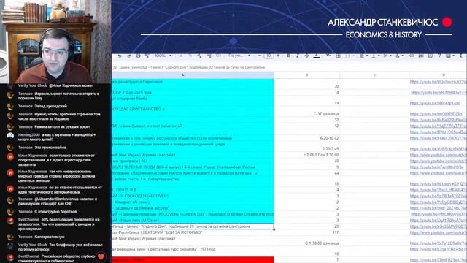The height and width of the screenshot is (263, 467).
Task: Print the spreadsheet using the printer icon
Action: click(x=138, y=56)
